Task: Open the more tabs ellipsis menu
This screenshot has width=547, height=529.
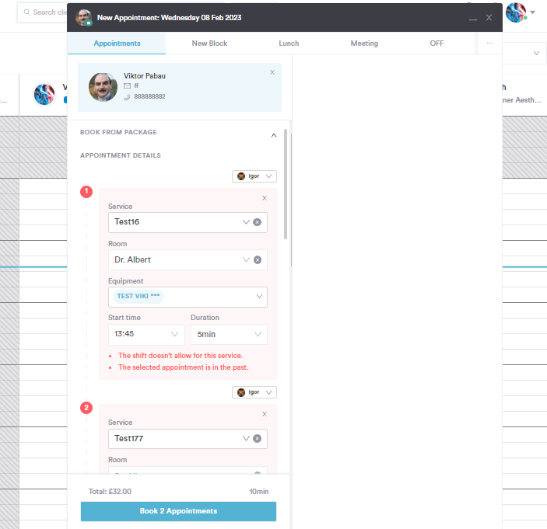Action: 489,44
